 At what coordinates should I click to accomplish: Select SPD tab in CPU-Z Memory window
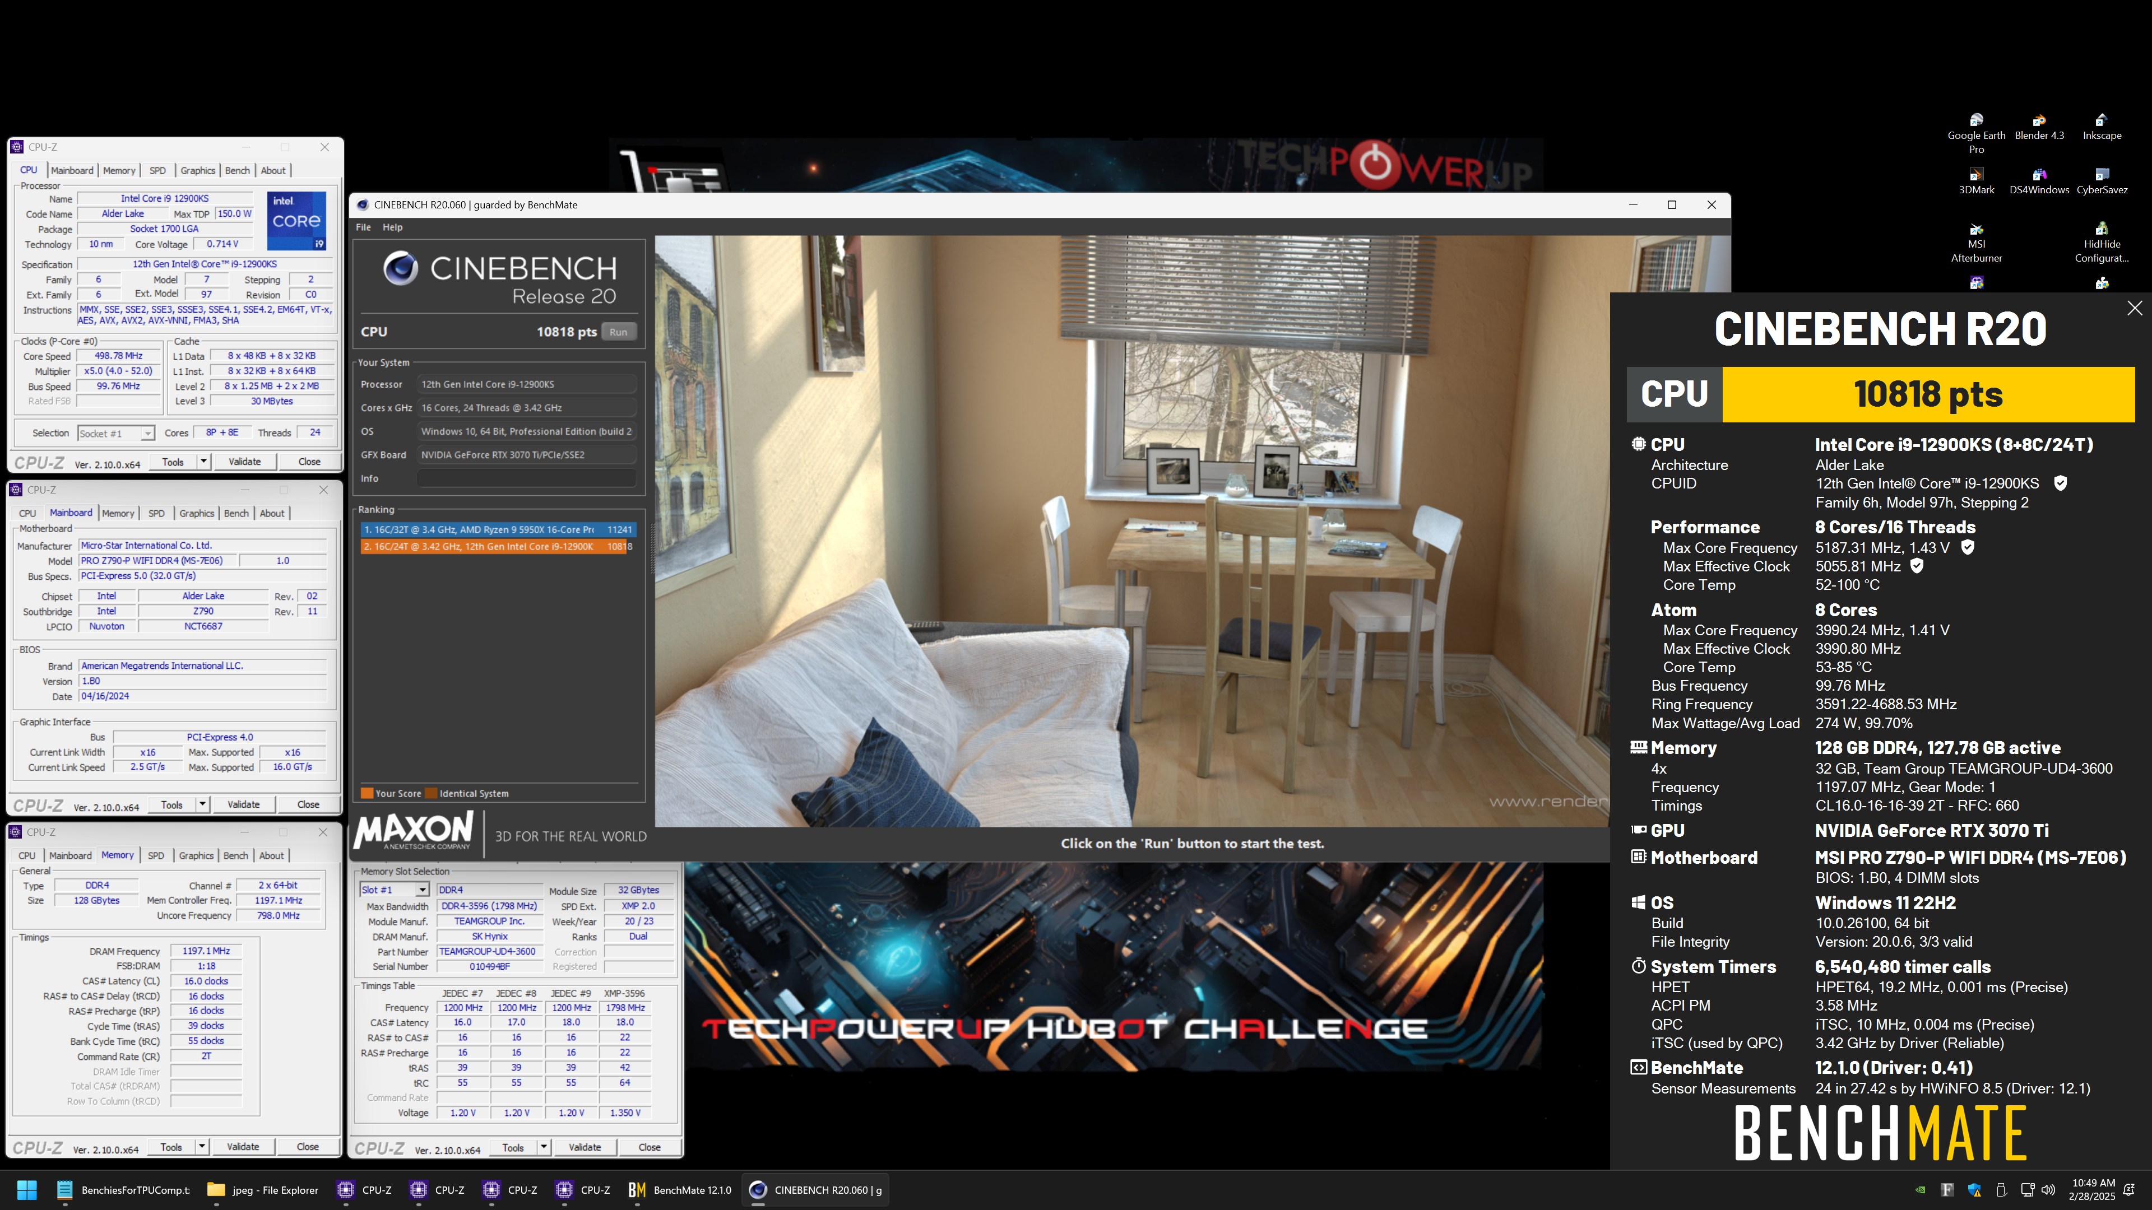tap(155, 856)
